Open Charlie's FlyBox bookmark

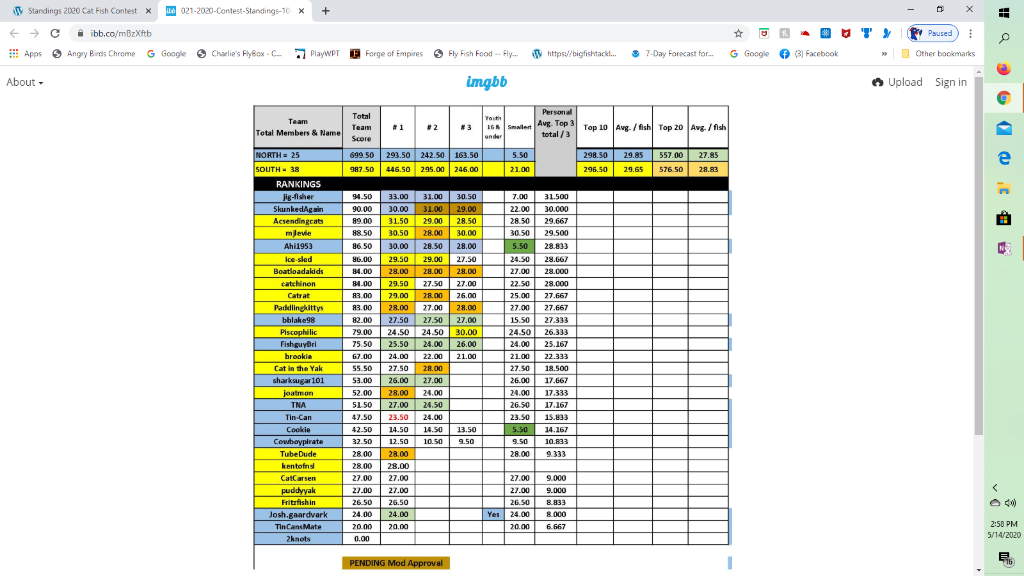point(239,54)
